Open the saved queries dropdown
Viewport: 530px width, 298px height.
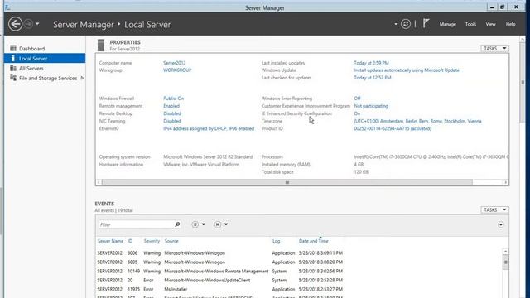tap(221, 224)
